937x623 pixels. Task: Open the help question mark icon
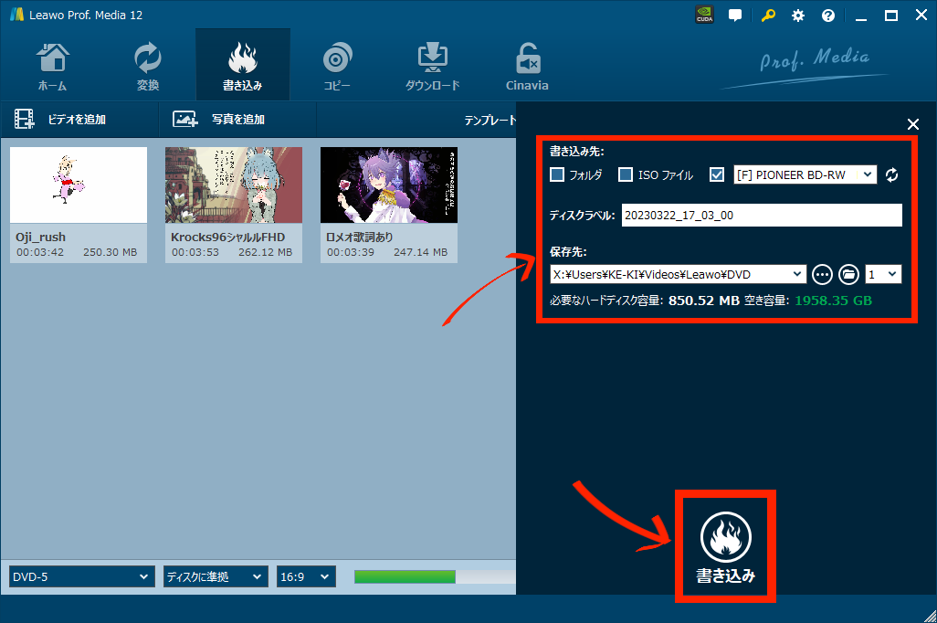(x=828, y=16)
